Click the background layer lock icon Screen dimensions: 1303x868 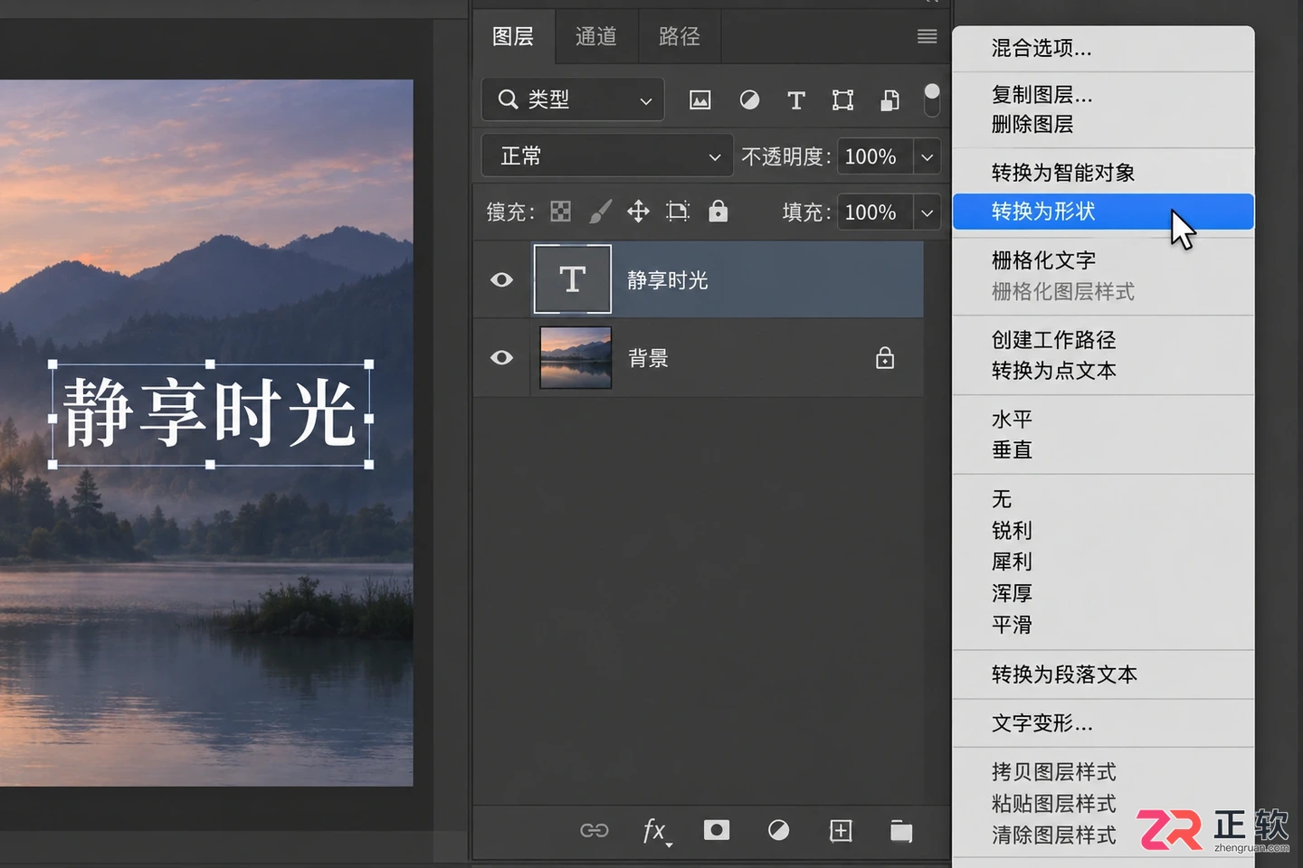click(885, 358)
